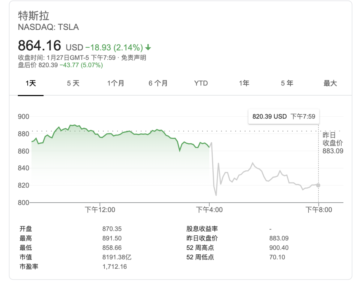Select the 1天 time range tab
The image size is (356, 284).
point(31,83)
